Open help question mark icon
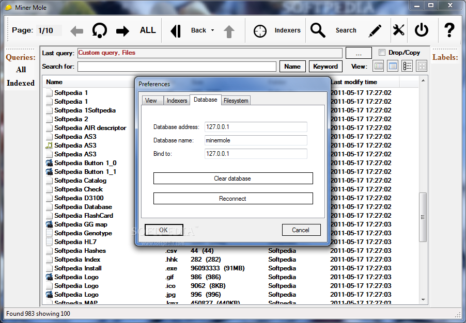 449,30
